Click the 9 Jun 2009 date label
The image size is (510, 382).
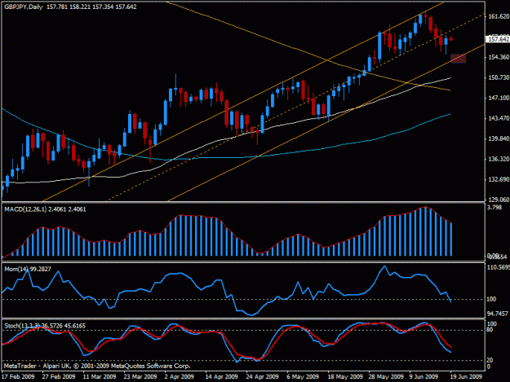pos(424,377)
